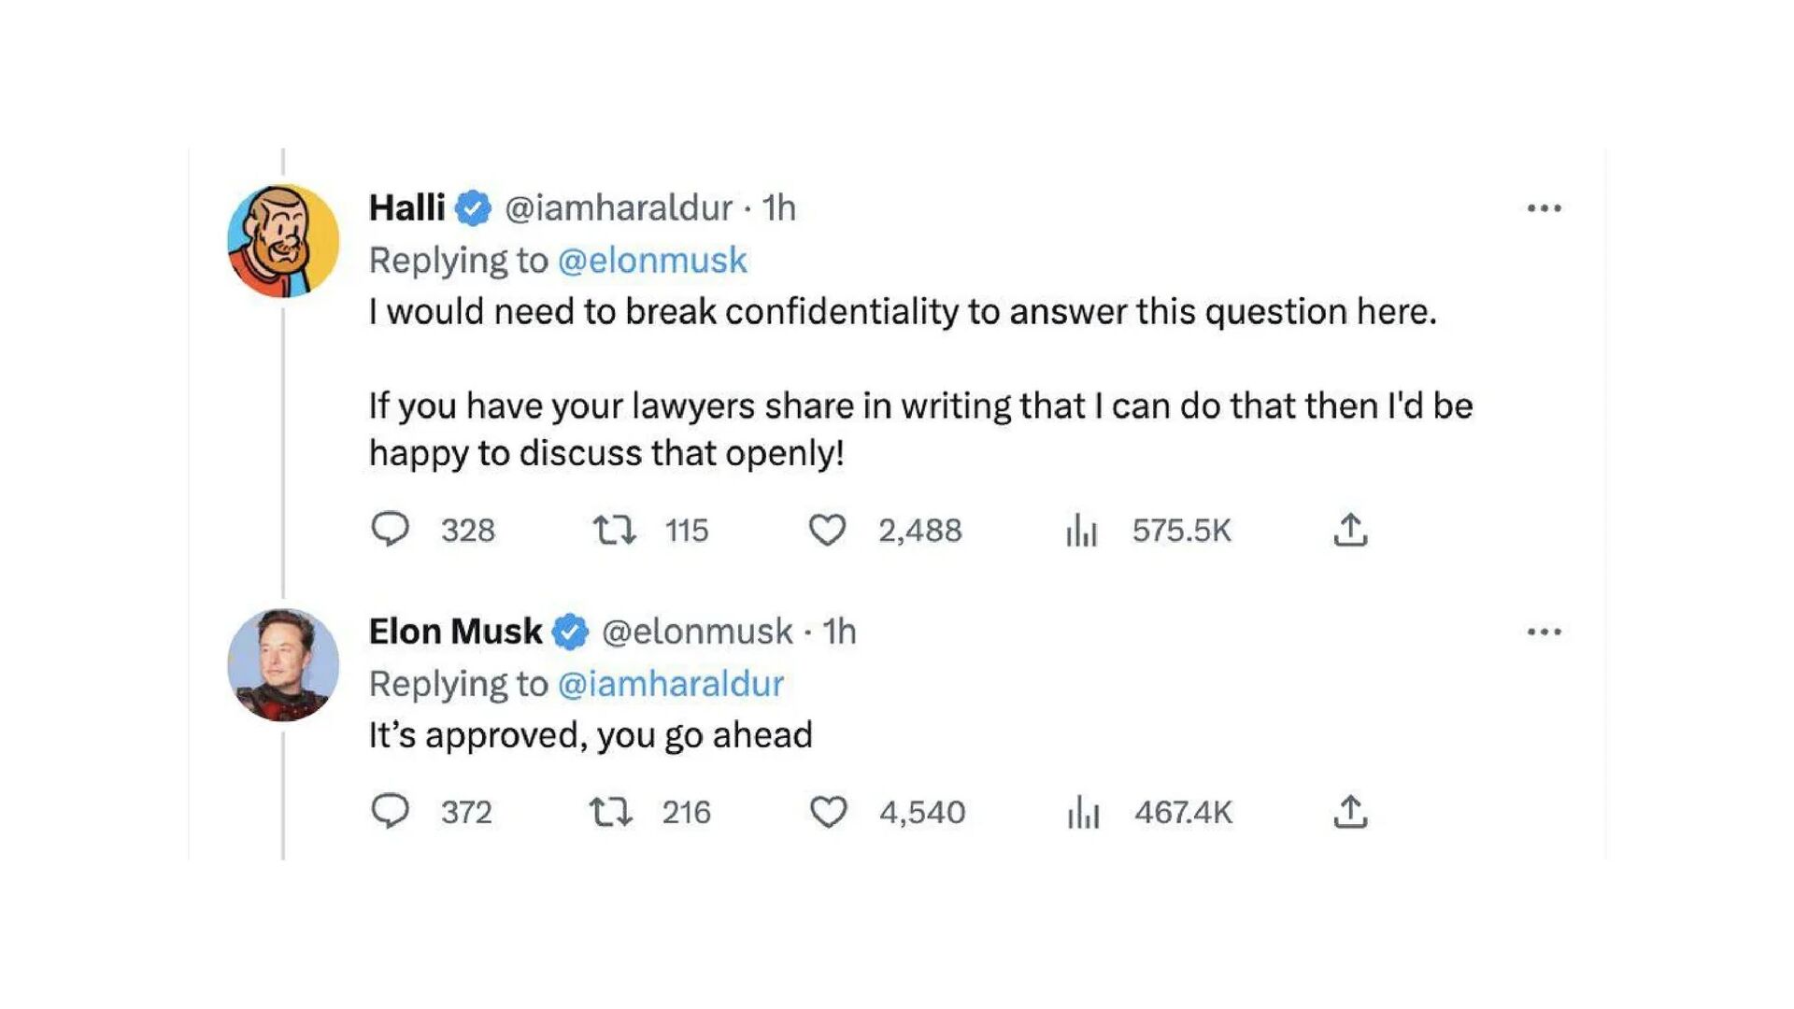Viewport: 1794px width, 1009px height.
Task: Click the 1h timestamp on Elon's tweet
Action: [839, 632]
